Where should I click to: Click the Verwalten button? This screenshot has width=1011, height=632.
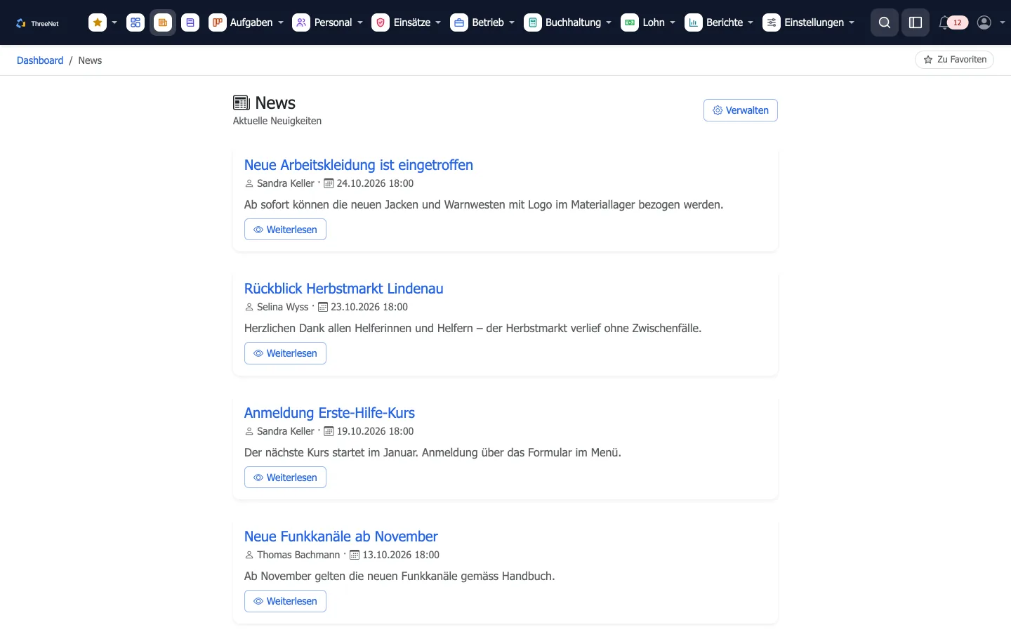tap(740, 110)
